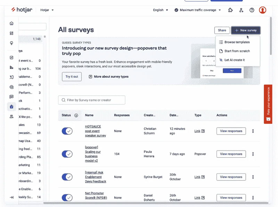Open the English language dropdown

coord(161,10)
